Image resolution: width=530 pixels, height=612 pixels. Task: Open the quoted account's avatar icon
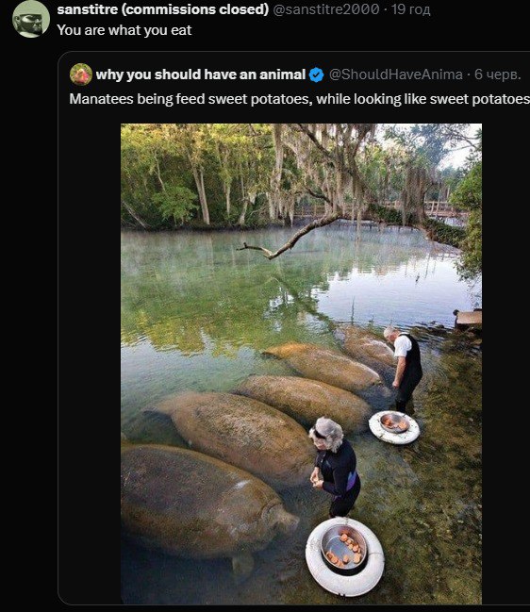(x=81, y=74)
